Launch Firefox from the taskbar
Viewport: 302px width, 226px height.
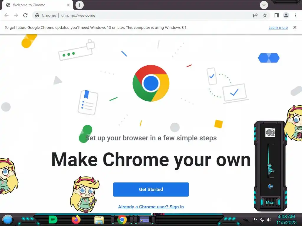click(x=76, y=220)
